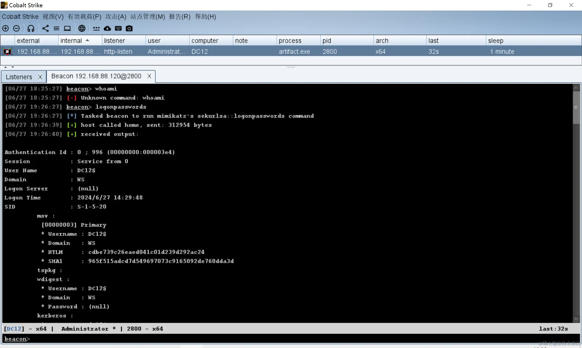
Task: Close the Beacon 192.168.88.120@2800 tab
Action: pos(149,76)
